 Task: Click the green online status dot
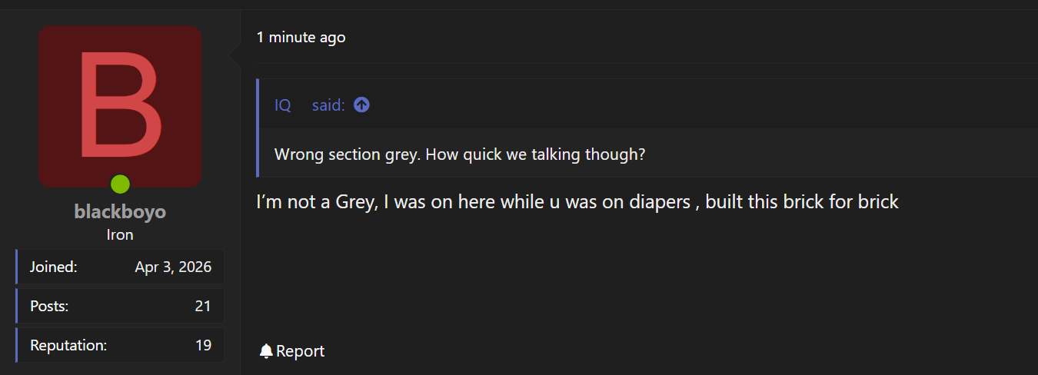120,184
